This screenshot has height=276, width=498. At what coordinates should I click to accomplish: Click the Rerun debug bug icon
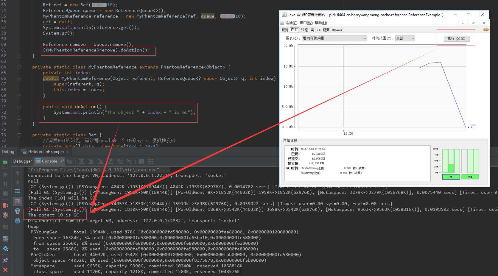click(x=5, y=162)
